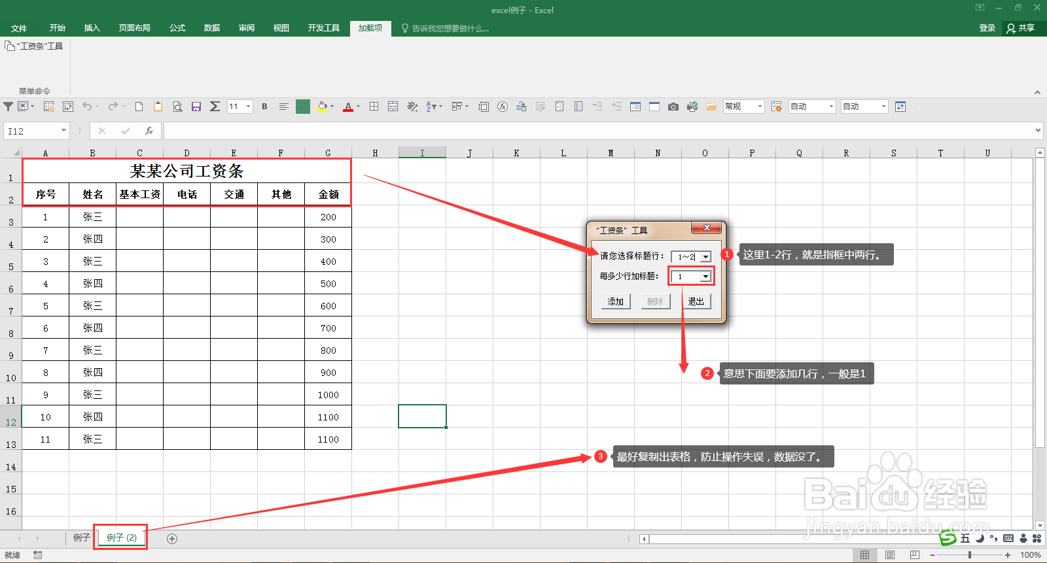The height and width of the screenshot is (563, 1047).
Task: Click the insert function fx in formula bar
Action: (149, 131)
